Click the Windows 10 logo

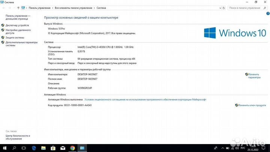(x=235, y=33)
